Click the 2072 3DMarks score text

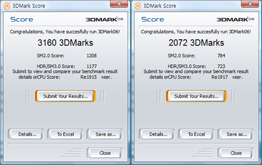coord(196,43)
